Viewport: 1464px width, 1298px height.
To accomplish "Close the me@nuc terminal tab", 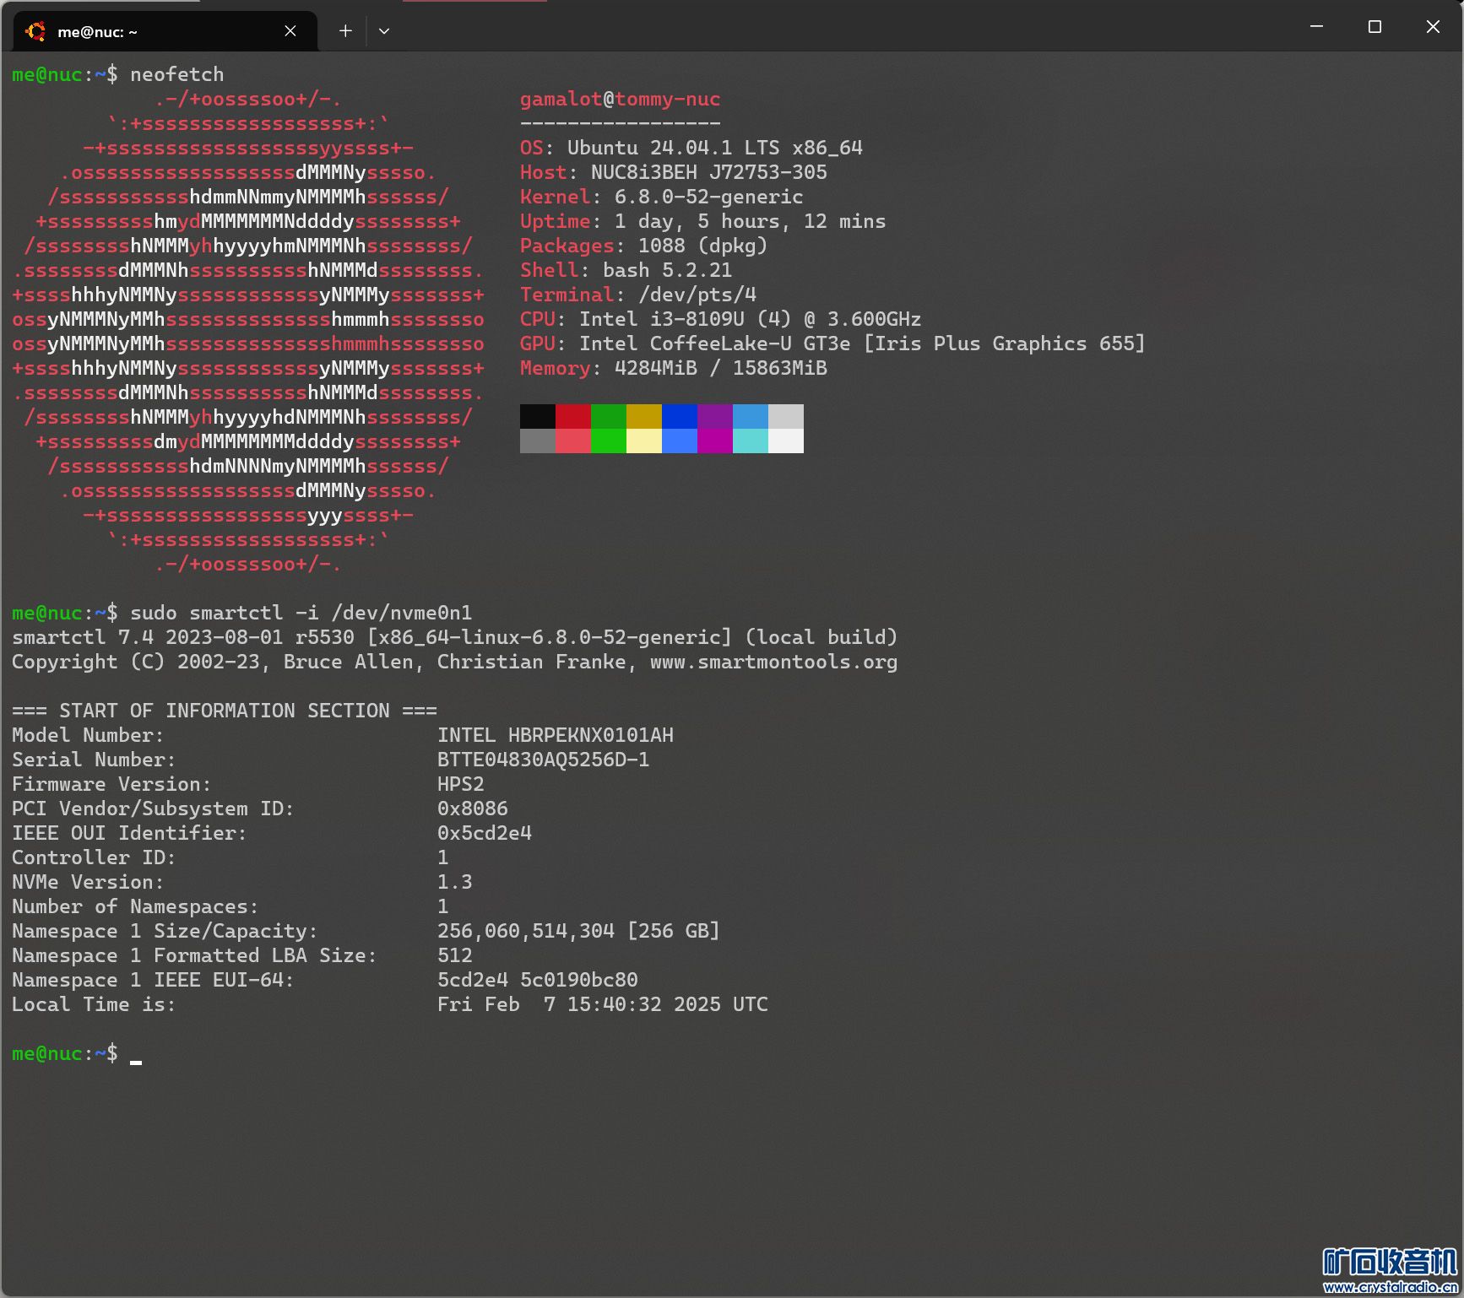I will point(290,31).
